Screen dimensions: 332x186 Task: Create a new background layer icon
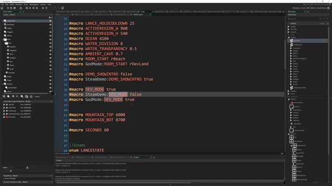tap(4, 97)
